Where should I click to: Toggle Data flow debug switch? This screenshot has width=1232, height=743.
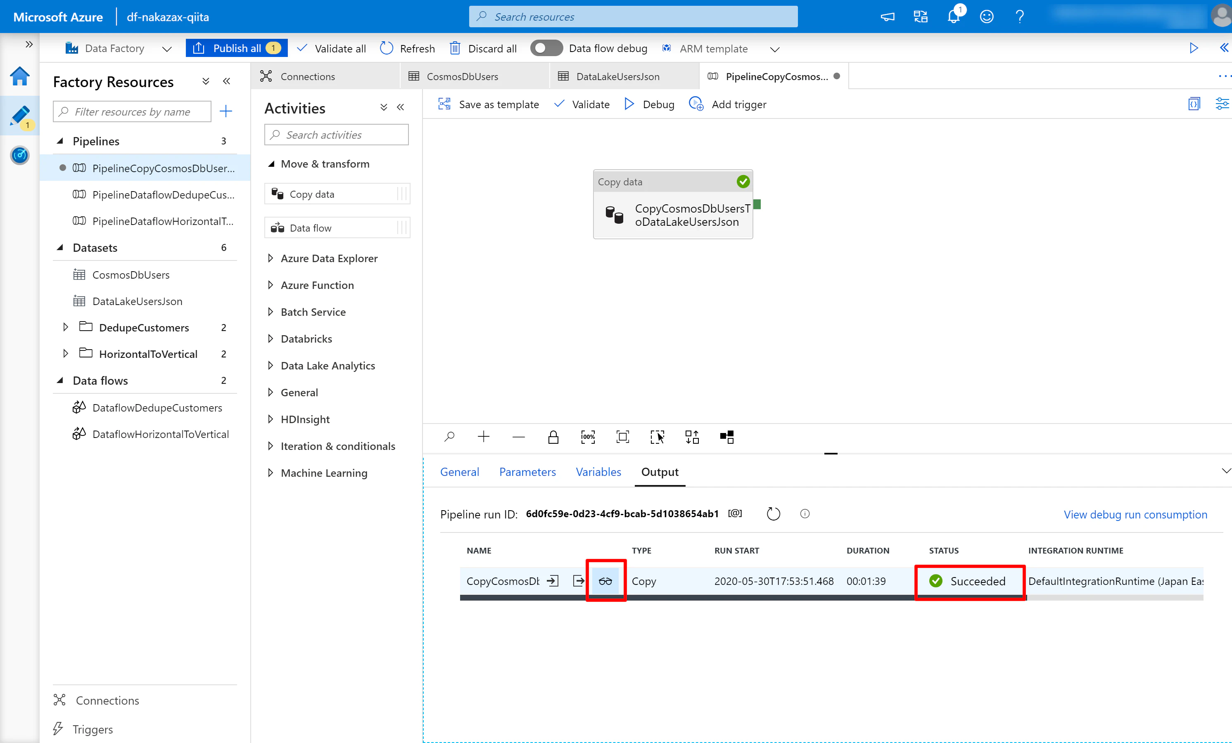(546, 48)
